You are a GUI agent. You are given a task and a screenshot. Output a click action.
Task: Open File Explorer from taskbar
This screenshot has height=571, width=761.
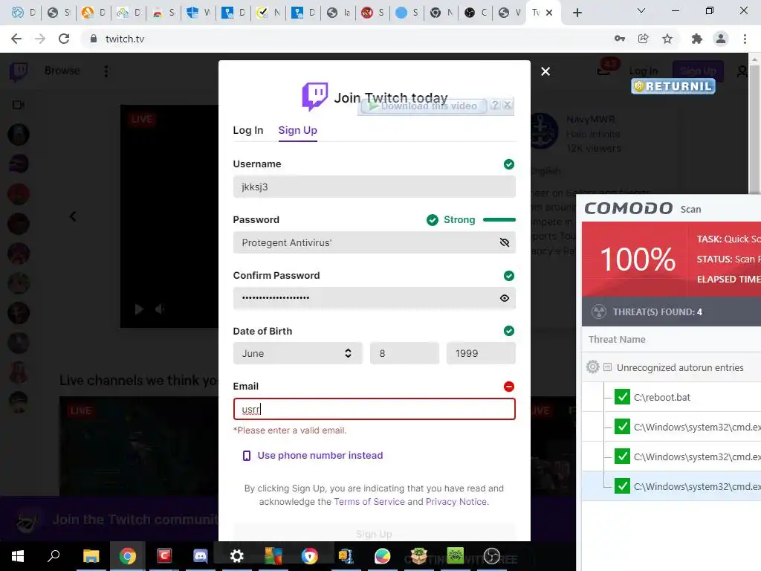(x=91, y=556)
